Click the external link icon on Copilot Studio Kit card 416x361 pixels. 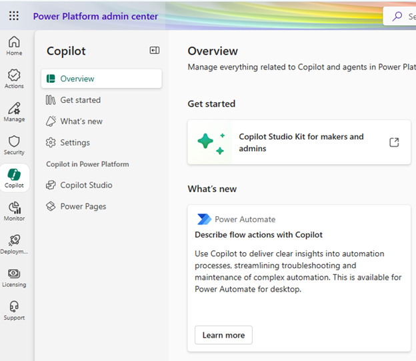click(394, 142)
